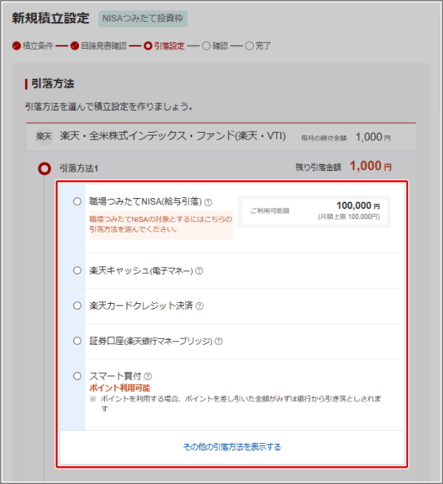Image resolution: width=443 pixels, height=484 pixels.
Task: Click the 引落方法1 circle marker
Action: pyautogui.click(x=44, y=168)
